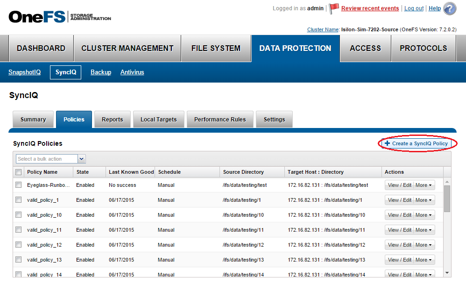Switch to the Summary tab
This screenshot has width=466, height=284.
33,119
